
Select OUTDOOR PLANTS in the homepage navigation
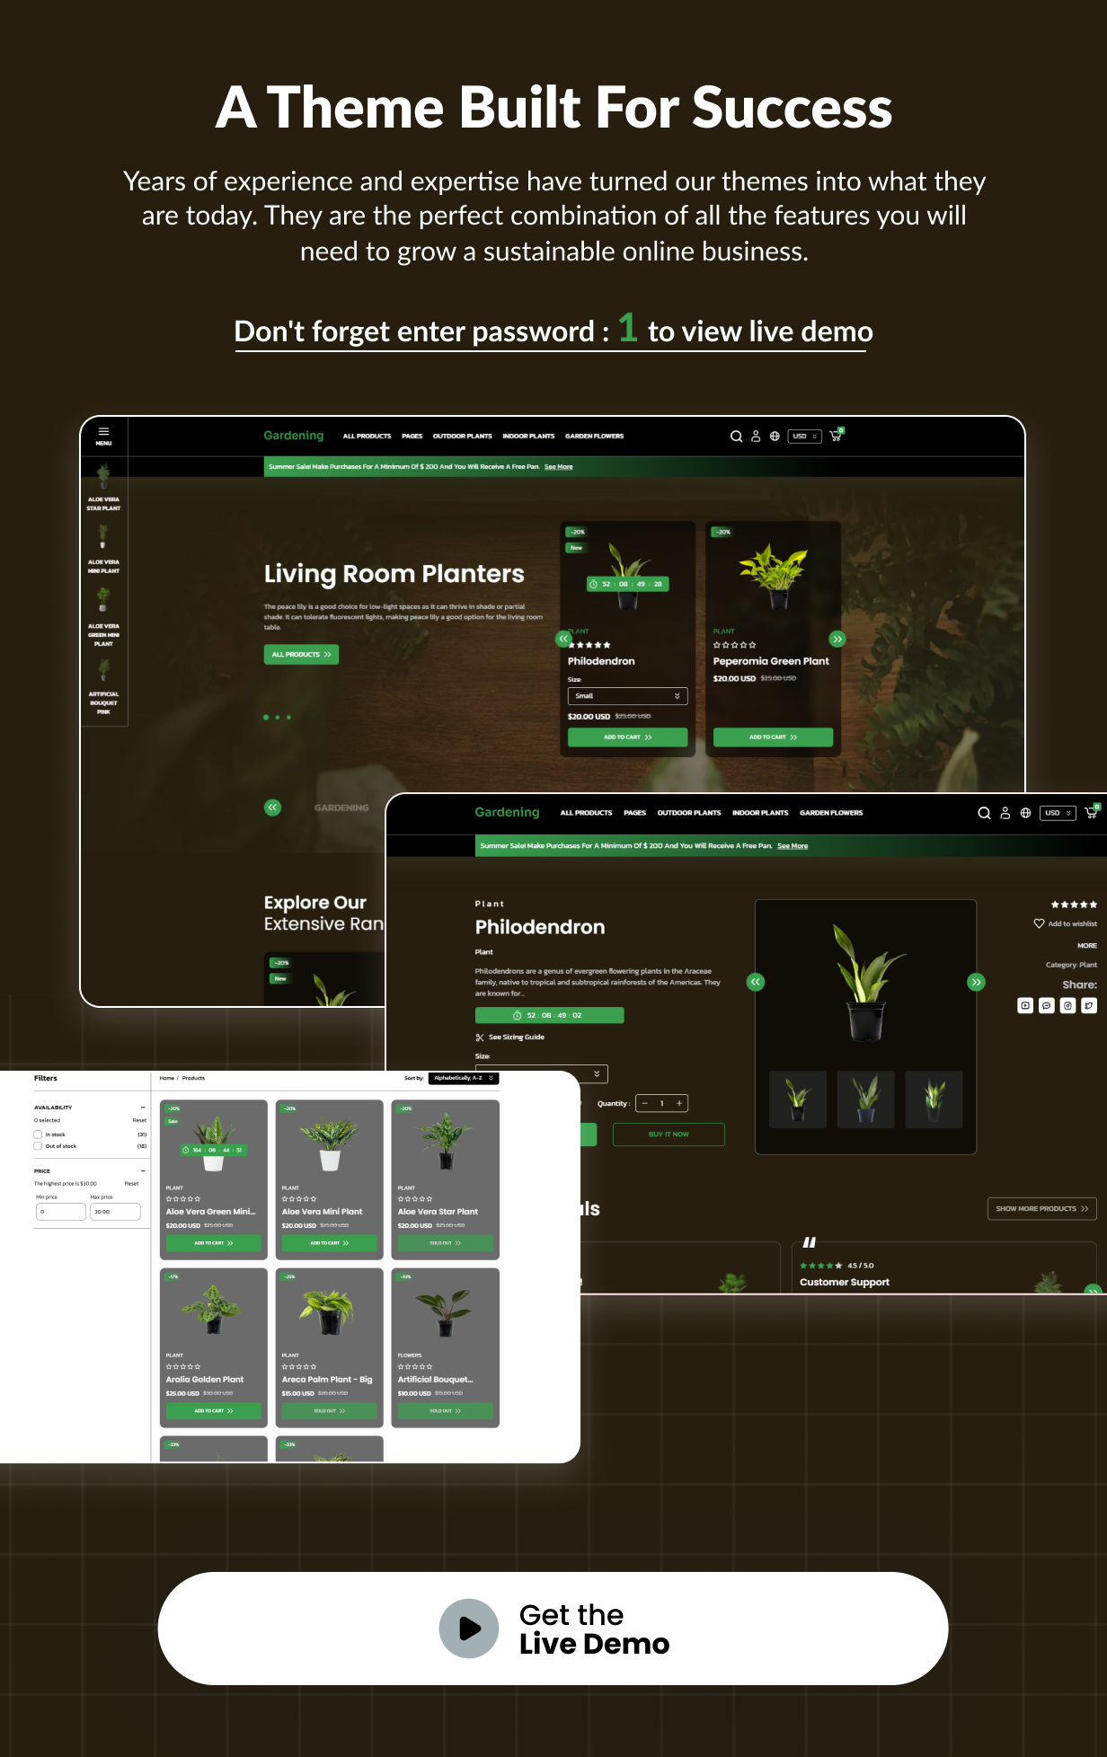(462, 437)
